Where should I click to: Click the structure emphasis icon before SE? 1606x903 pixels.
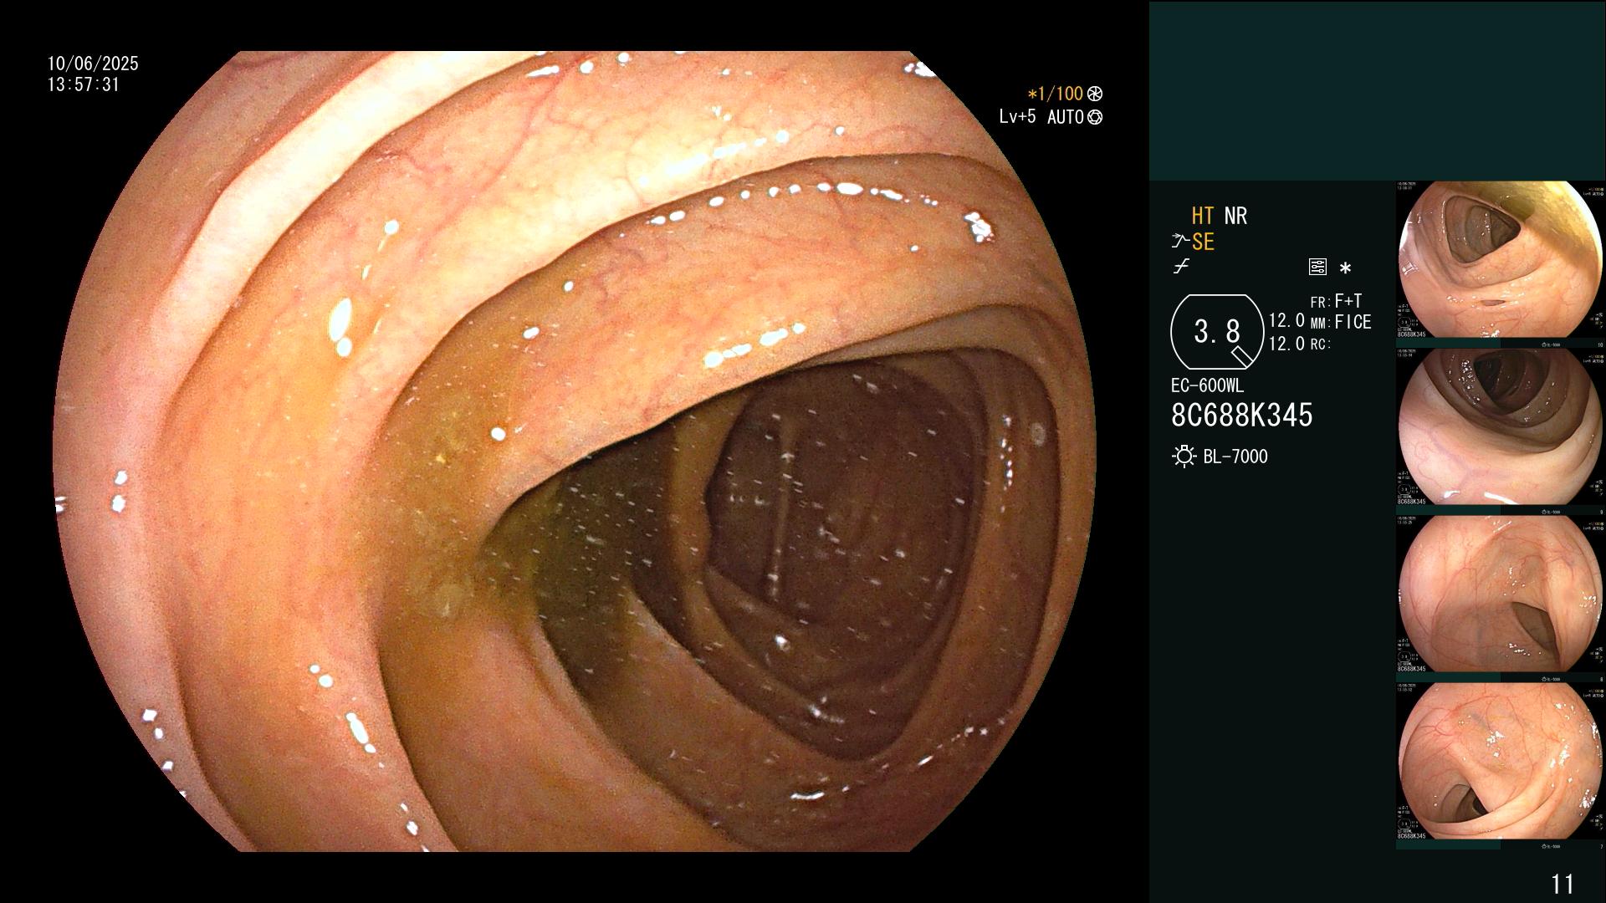1180,242
